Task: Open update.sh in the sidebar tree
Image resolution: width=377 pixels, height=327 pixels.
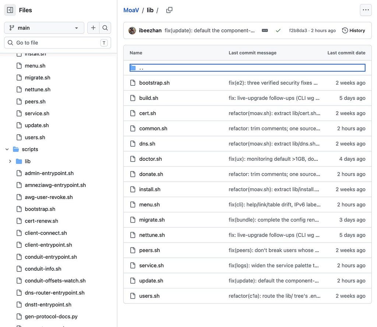Action: click(36, 125)
